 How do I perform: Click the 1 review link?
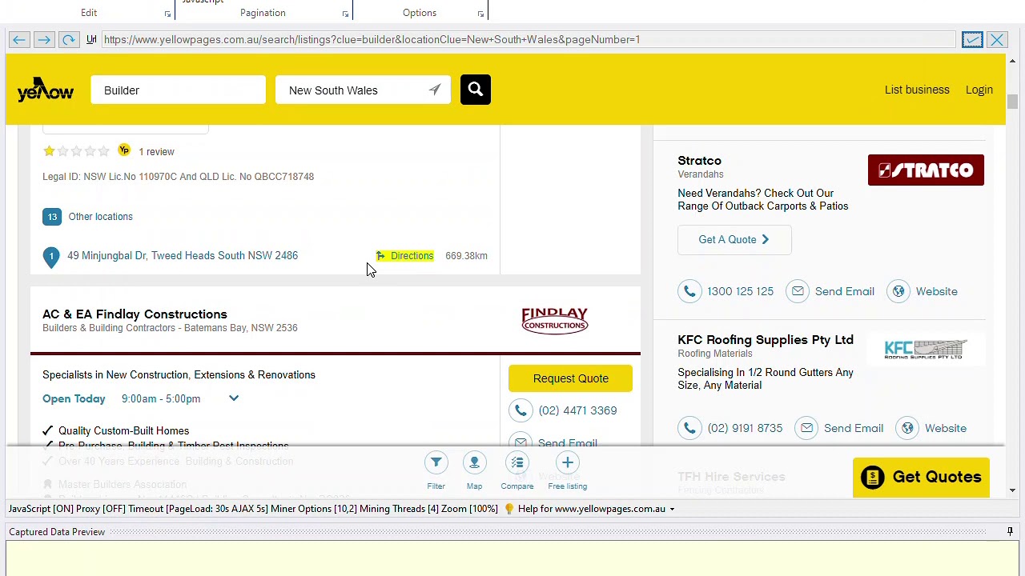point(156,152)
